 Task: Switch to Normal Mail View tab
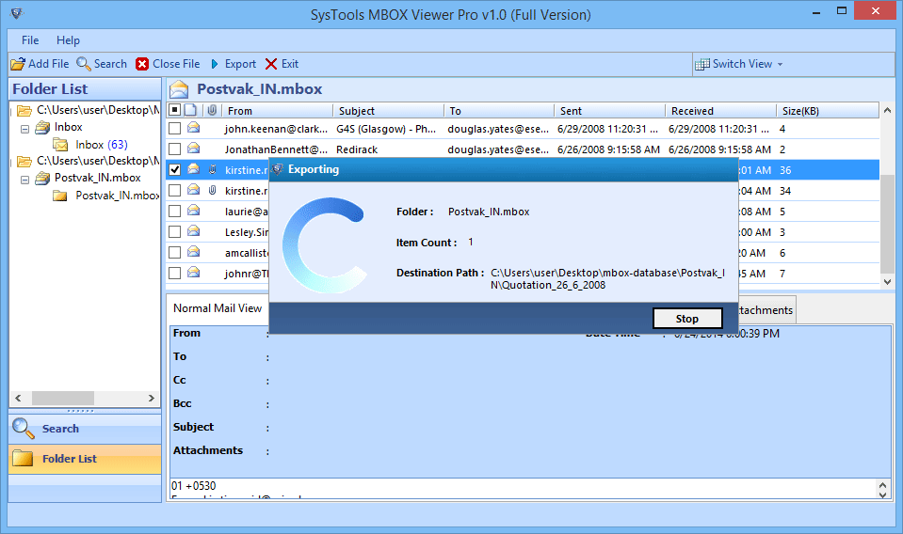pos(218,308)
